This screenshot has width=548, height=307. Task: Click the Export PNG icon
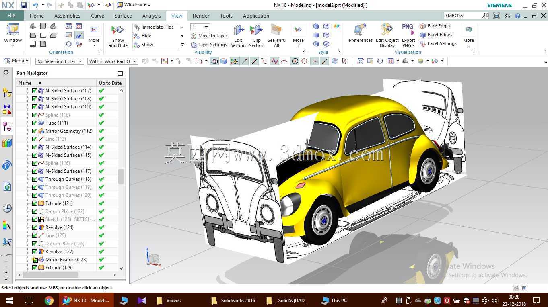(x=408, y=29)
